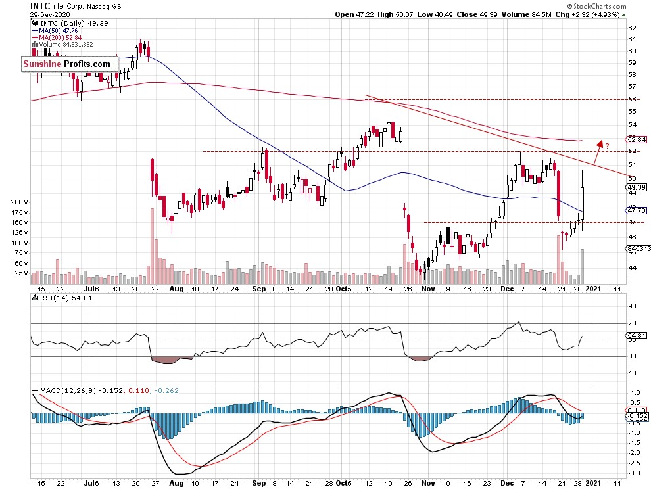Screen dimensions: 651x489
Task: Click the bold INTC ticker symbol in the header
Action: pos(40,6)
